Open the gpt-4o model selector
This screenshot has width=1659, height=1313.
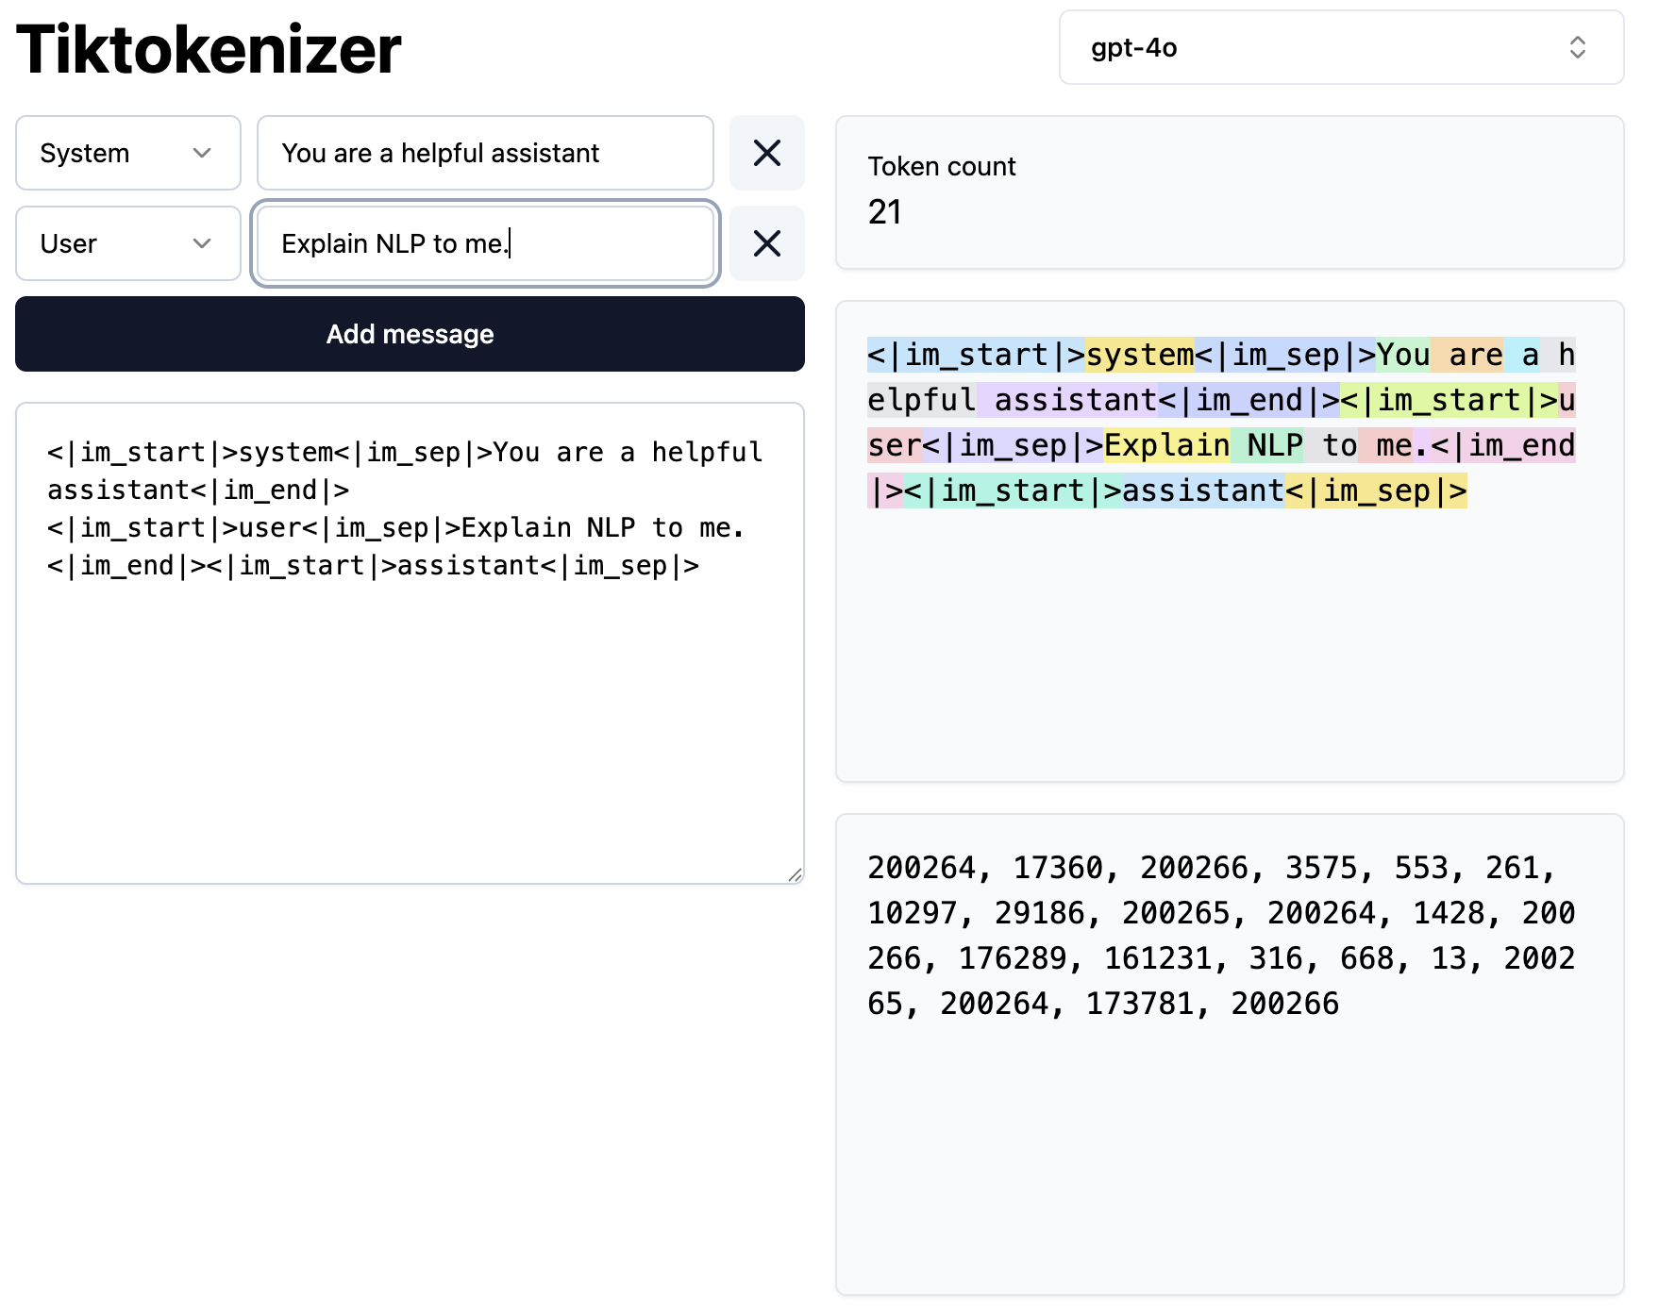[x=1340, y=47]
